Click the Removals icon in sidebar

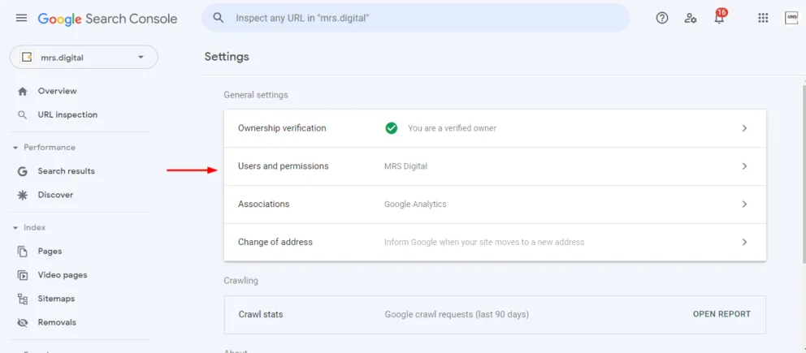click(23, 322)
